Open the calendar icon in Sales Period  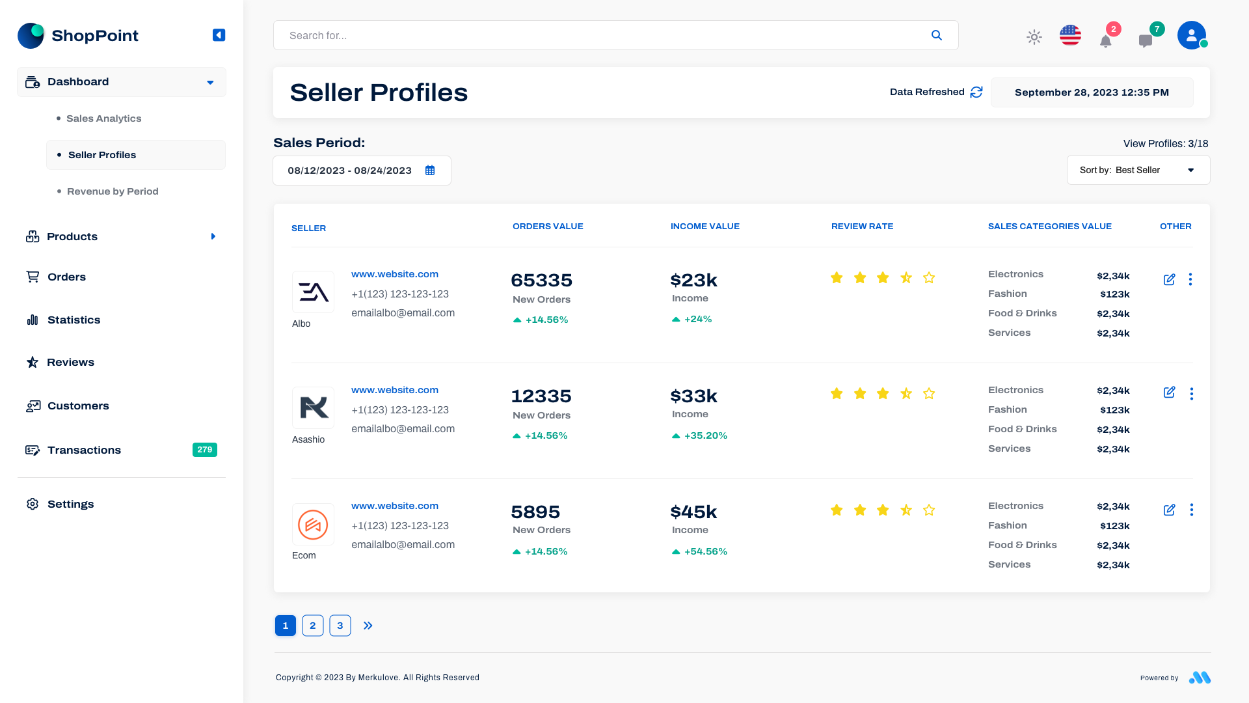pos(430,170)
